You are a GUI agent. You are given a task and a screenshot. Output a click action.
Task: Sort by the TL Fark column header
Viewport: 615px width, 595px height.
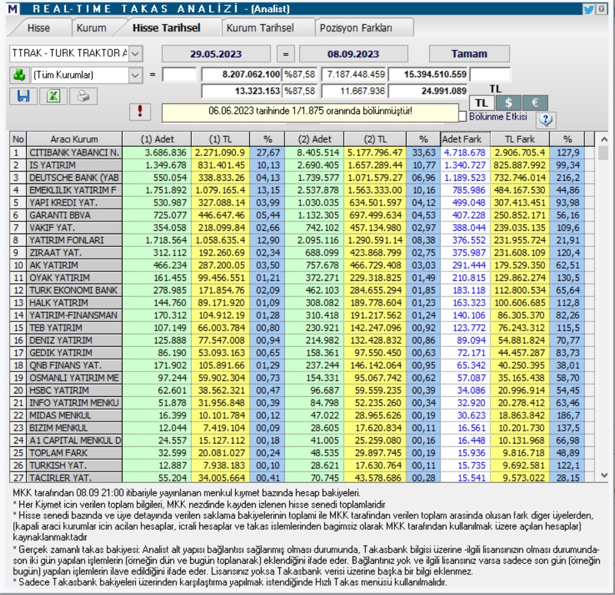tap(520, 139)
